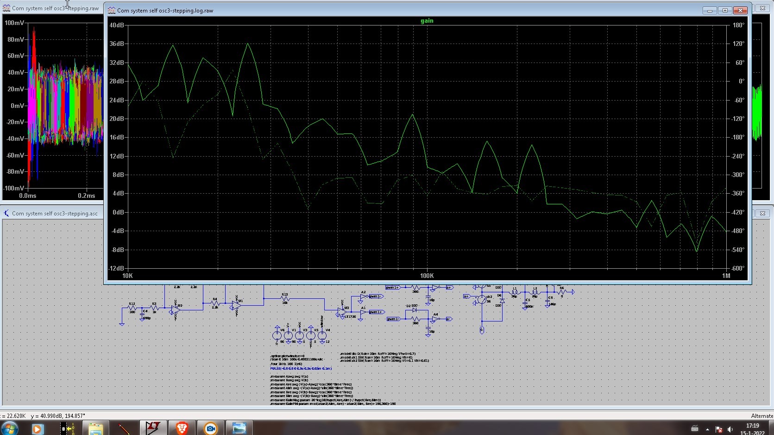Select resistor R6 at the output
774x435 pixels.
pos(561,292)
